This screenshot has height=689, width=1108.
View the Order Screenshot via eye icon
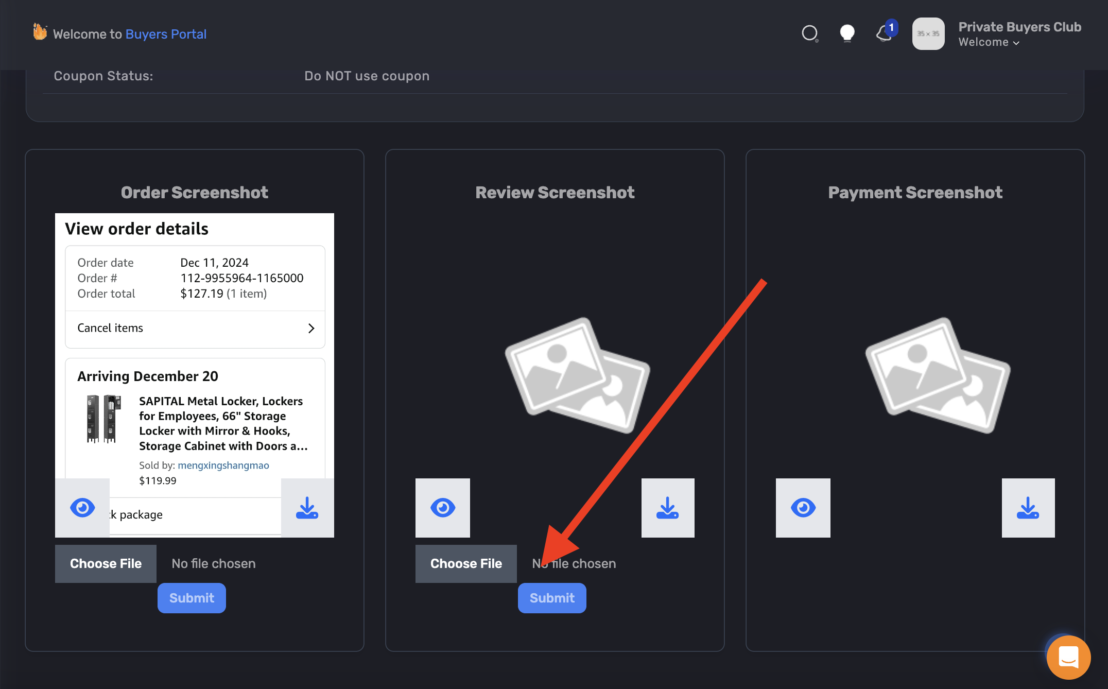[82, 508]
